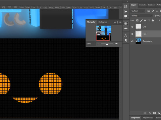Hide the Face layer
Viewport: 161px width, 120px height.
point(132,34)
